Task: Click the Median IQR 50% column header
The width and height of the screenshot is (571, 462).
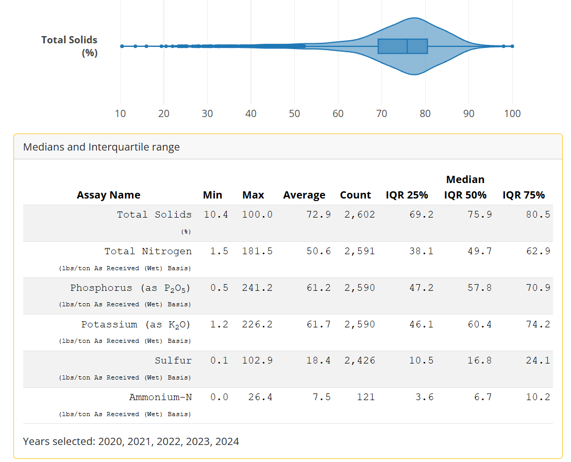Action: [465, 187]
